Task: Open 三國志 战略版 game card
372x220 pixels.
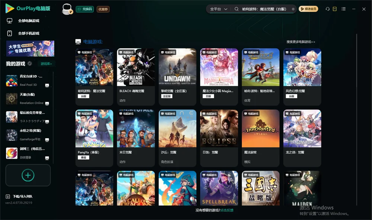Action: (260, 188)
